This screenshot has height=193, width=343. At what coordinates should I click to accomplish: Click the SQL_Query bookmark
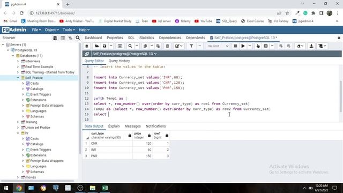click(226, 21)
